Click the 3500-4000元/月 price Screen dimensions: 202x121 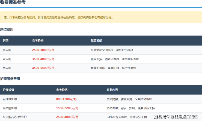tap(43, 59)
